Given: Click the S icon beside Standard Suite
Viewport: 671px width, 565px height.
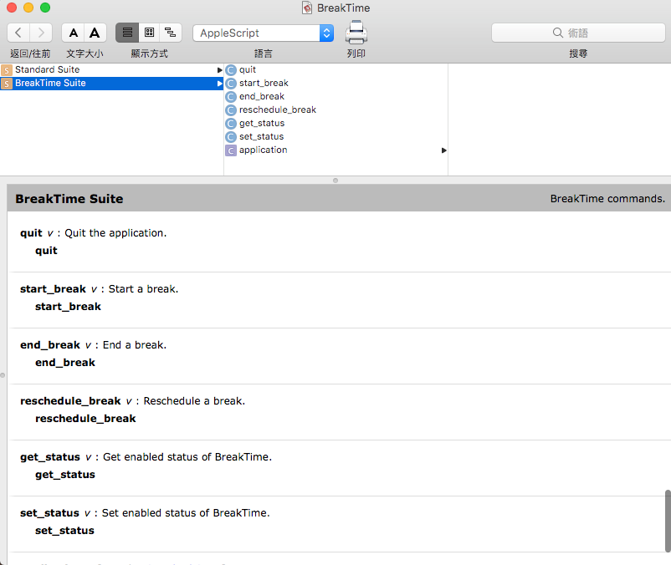Looking at the screenshot, I should [7, 70].
